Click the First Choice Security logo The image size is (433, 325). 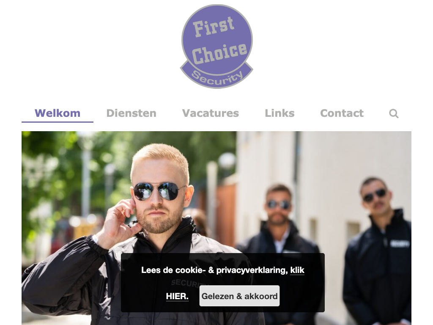[217, 47]
